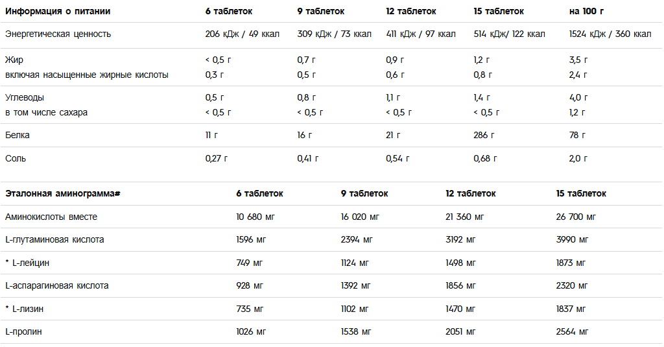The image size is (664, 347).
Task: Click the '* L-лизин' row label
Action: [24, 309]
